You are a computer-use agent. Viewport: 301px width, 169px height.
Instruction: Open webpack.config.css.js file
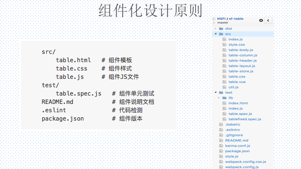[245, 162]
